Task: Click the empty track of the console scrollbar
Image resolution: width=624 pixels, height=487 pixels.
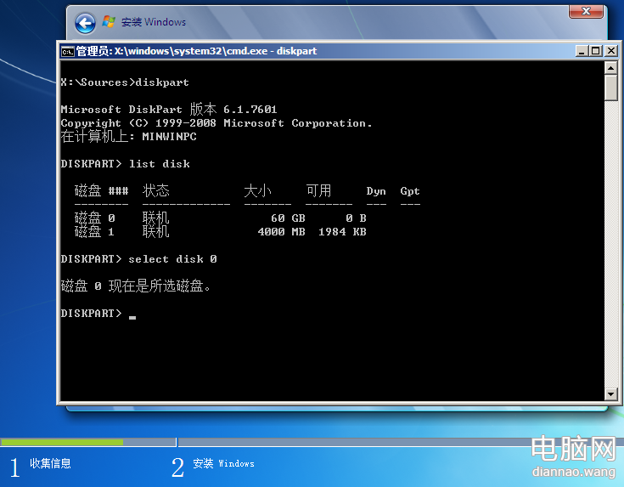Action: tap(610, 255)
